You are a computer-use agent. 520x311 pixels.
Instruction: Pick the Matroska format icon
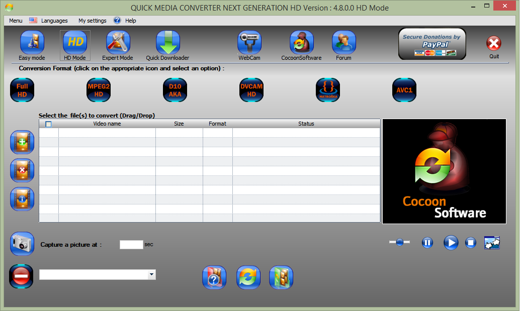click(x=328, y=90)
